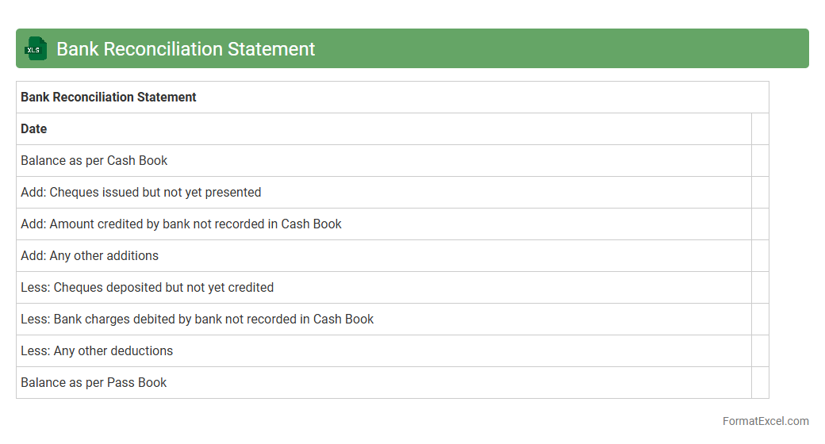Screen dimensions: 825x444
Task: Select the bold table heading Bank Reconciliation Statement
Action: coord(109,98)
